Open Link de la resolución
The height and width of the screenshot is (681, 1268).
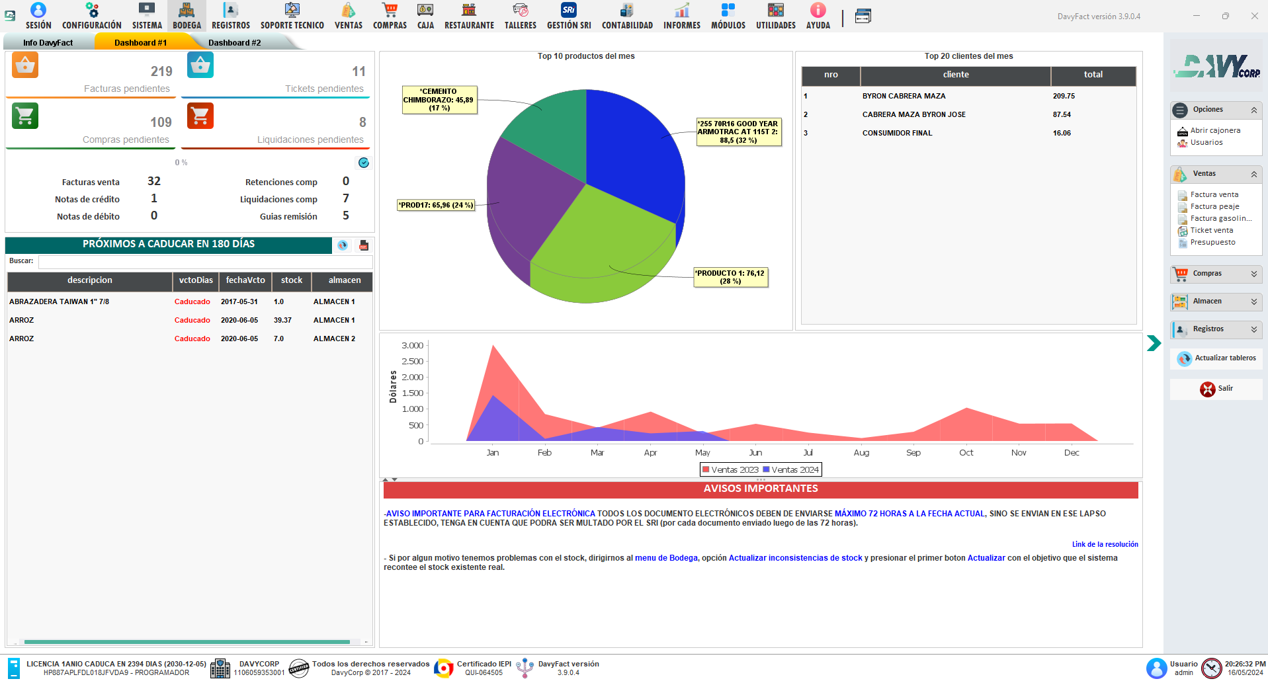click(1105, 545)
